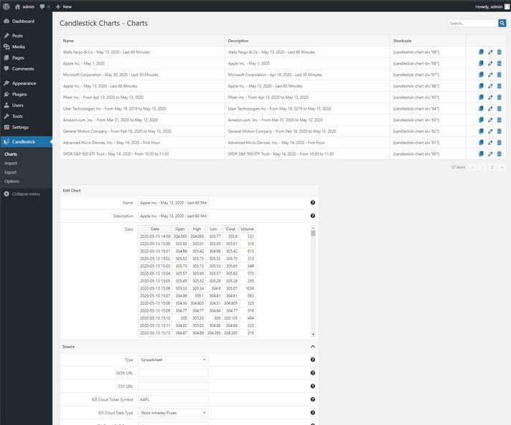
Task: Collapse the admin sidebar menu
Action: (22, 194)
